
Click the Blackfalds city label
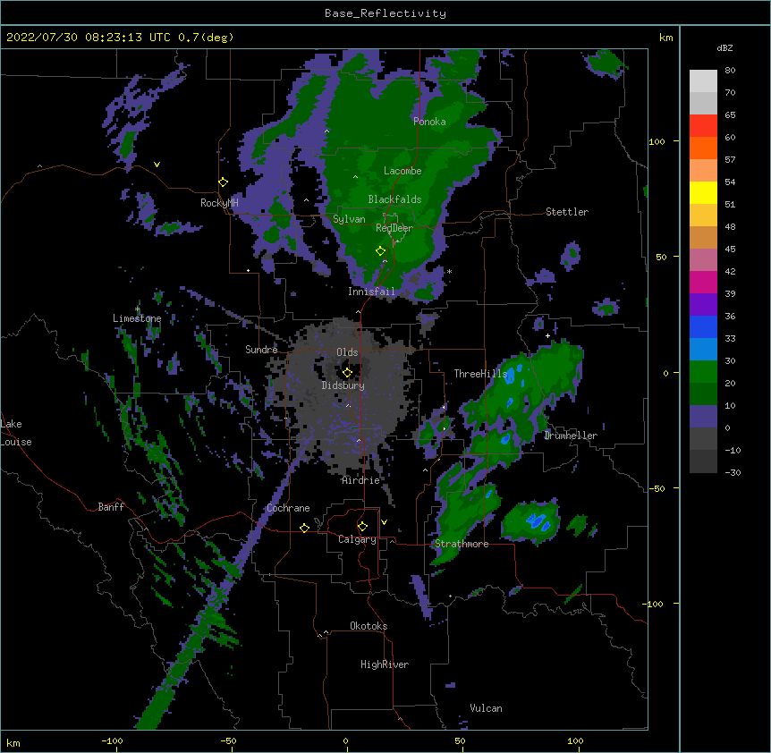point(394,199)
